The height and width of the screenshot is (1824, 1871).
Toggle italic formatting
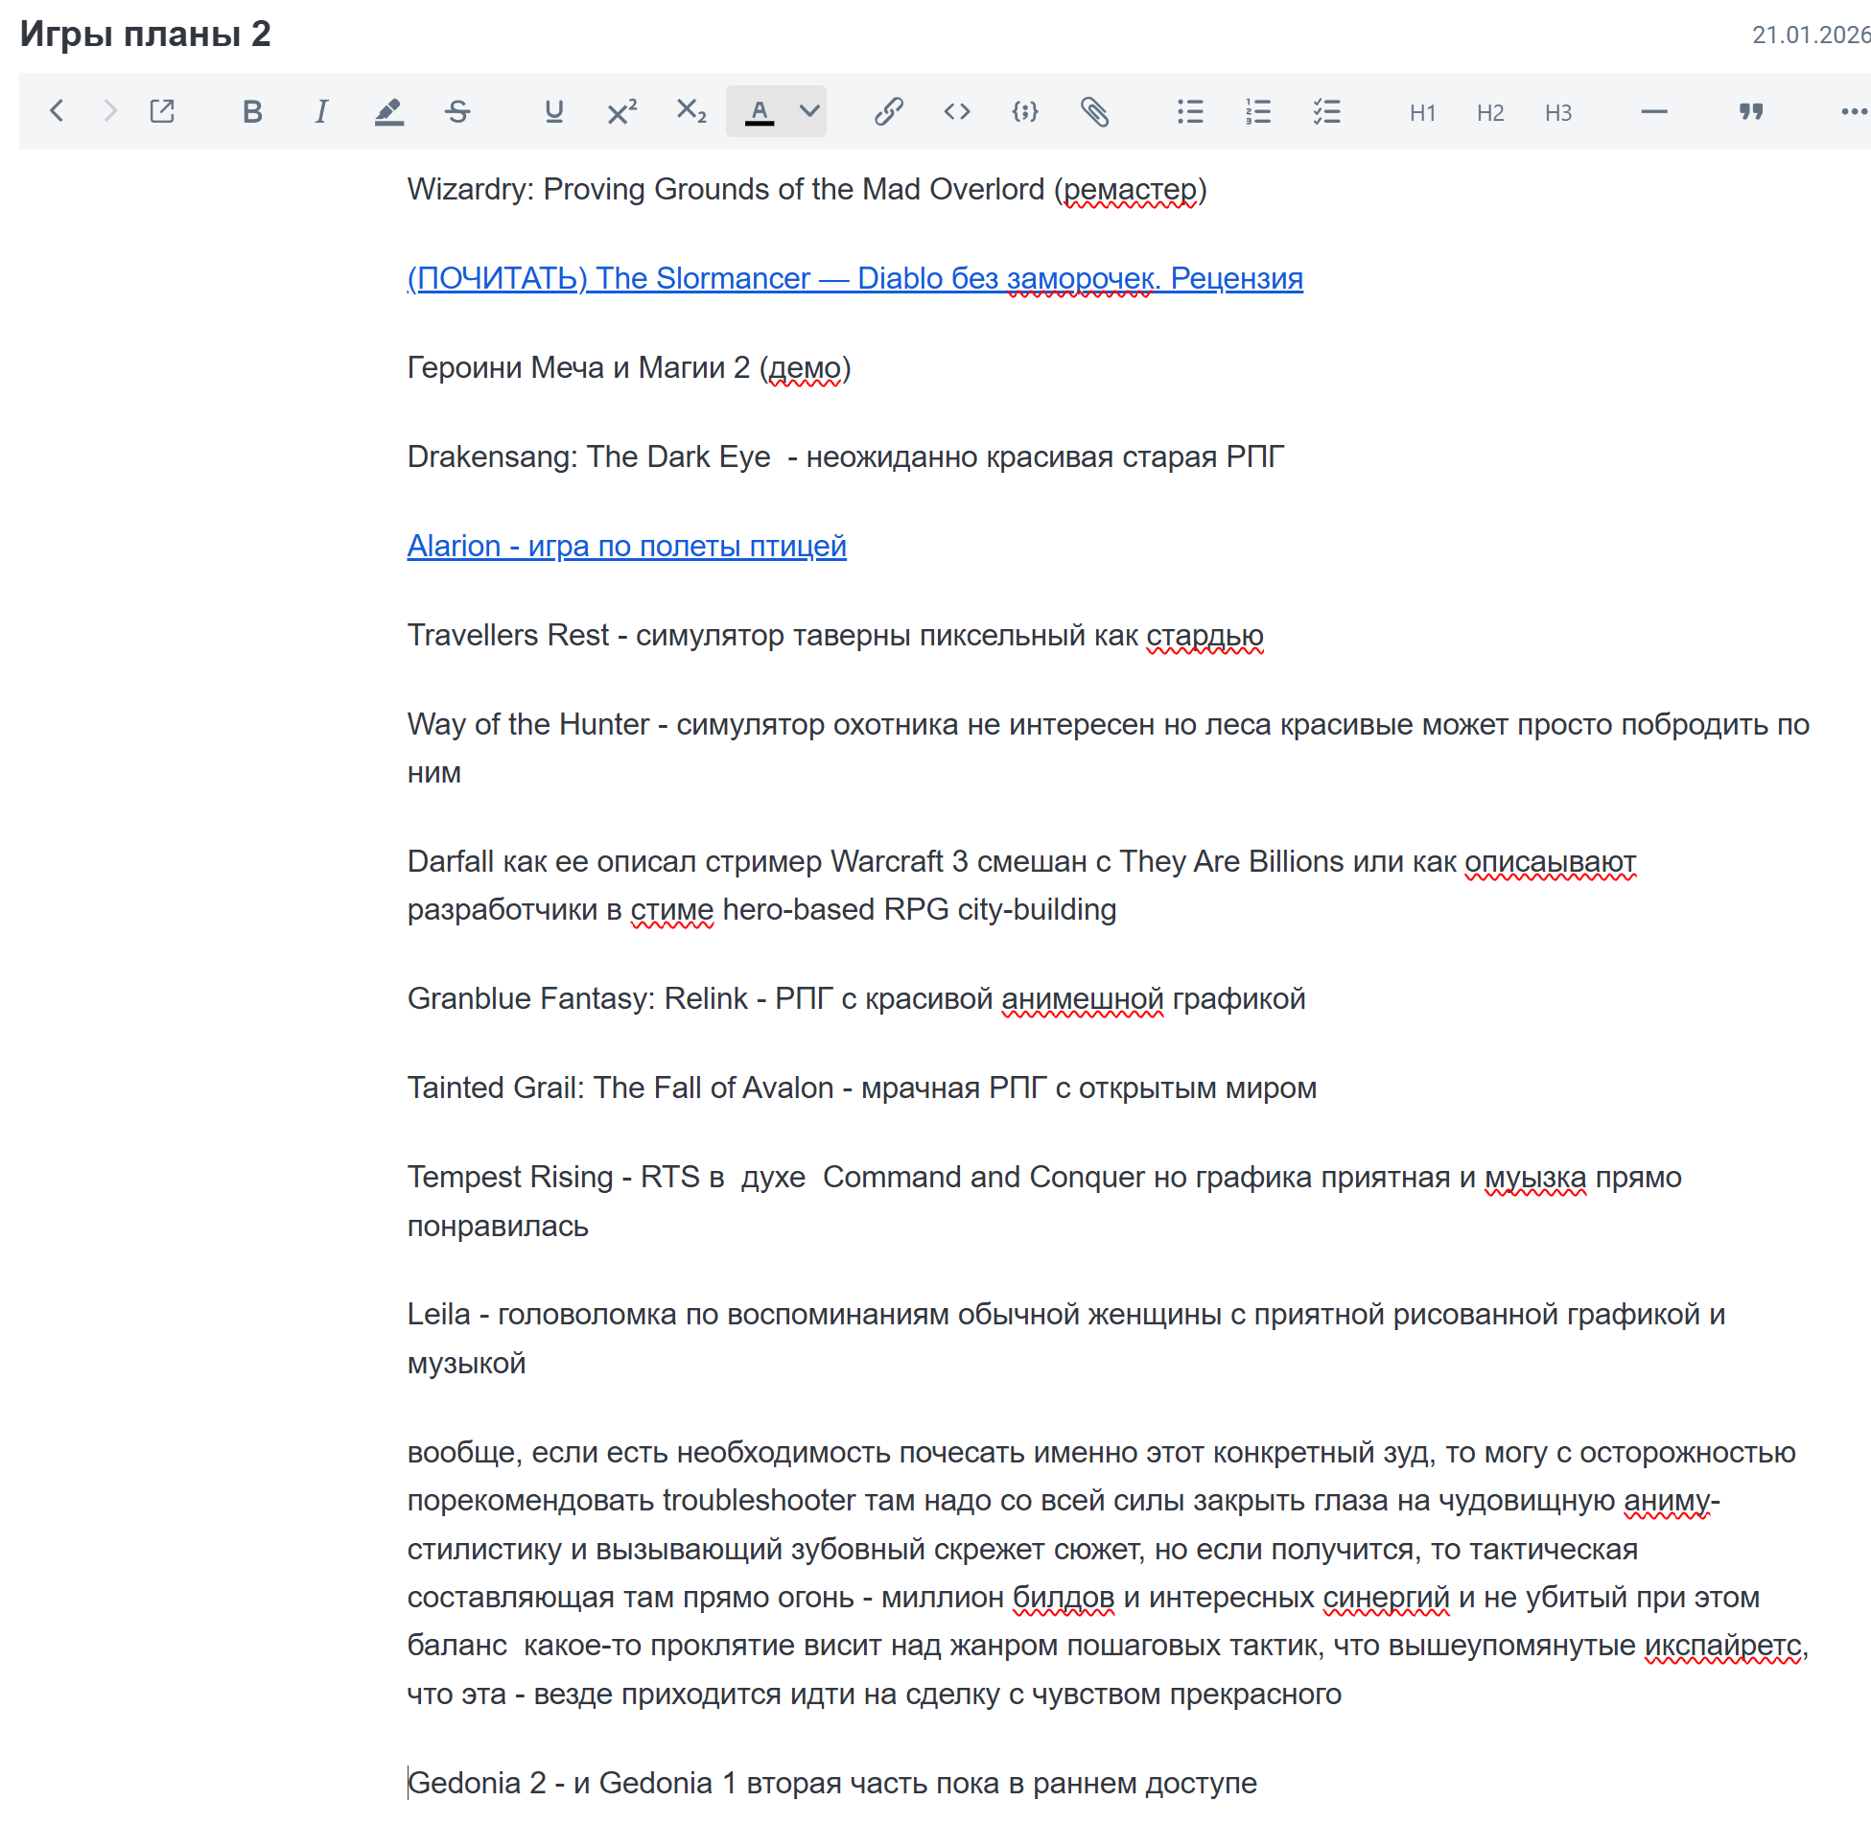coord(321,112)
